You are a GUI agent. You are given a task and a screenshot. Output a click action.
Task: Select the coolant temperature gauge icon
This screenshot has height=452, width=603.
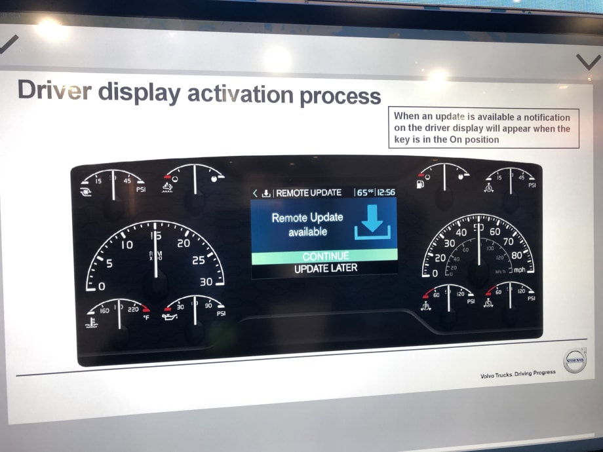(x=91, y=322)
